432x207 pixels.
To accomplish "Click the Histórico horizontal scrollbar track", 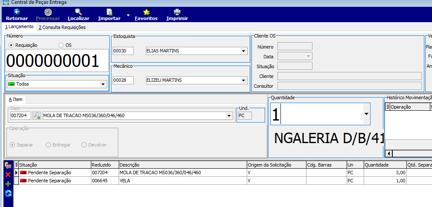I will tap(412, 153).
